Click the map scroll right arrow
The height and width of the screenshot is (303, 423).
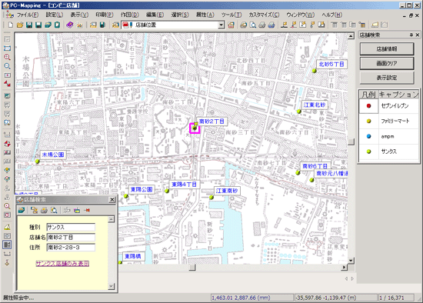[344, 267]
